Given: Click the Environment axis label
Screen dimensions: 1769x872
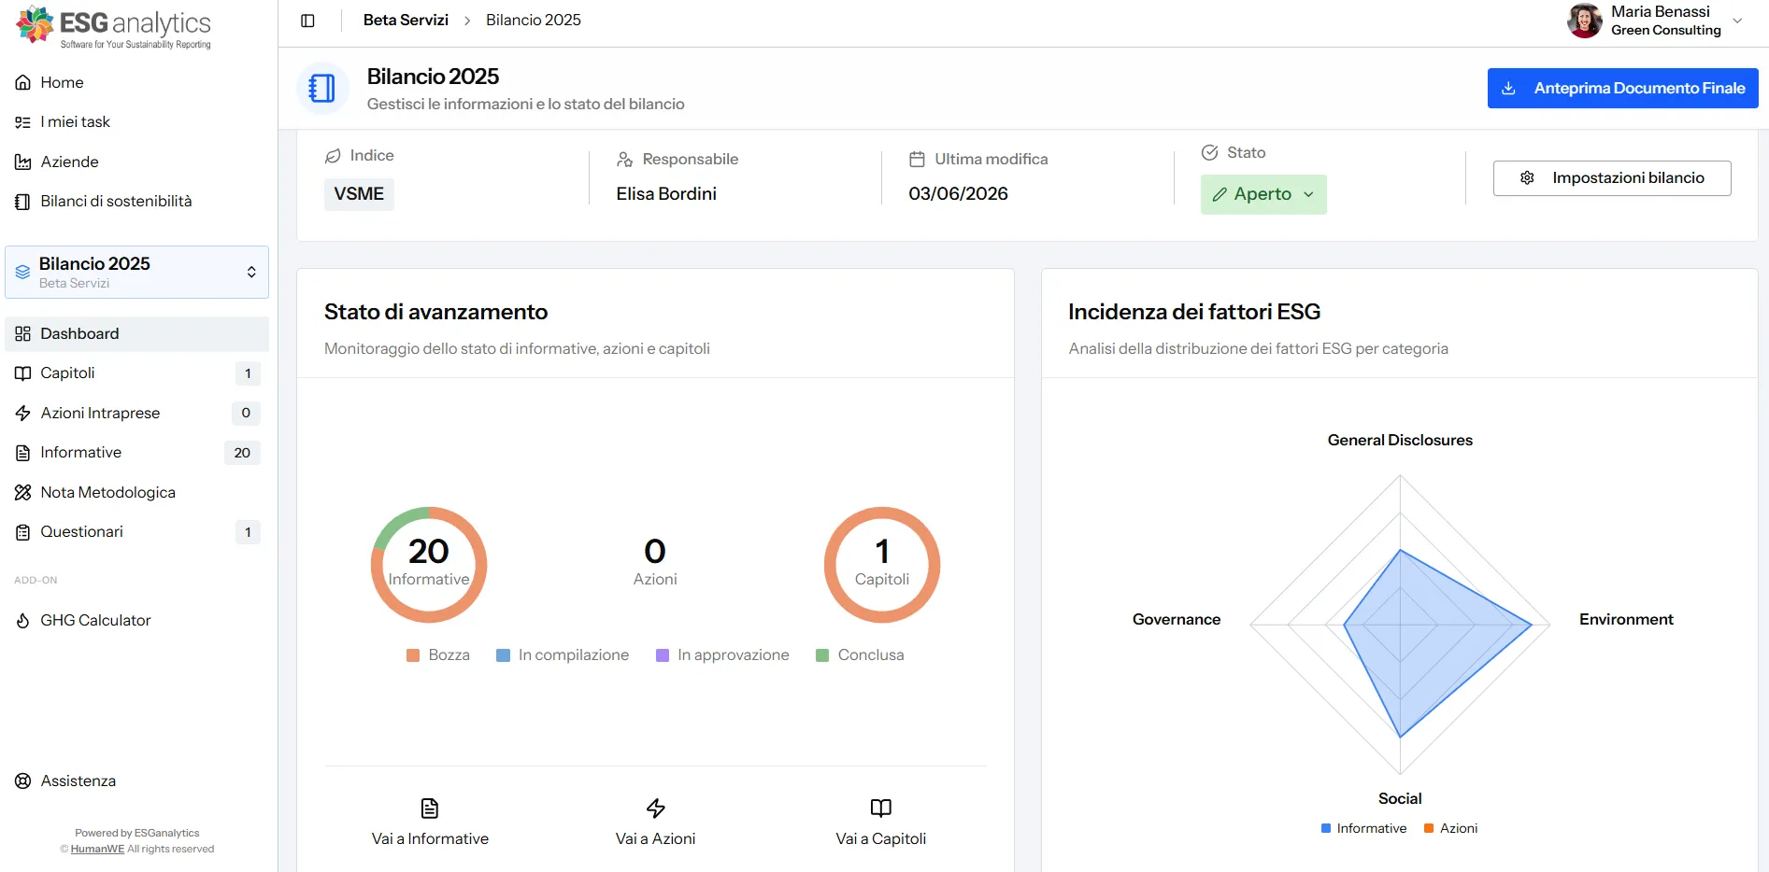Looking at the screenshot, I should pyautogui.click(x=1626, y=619).
